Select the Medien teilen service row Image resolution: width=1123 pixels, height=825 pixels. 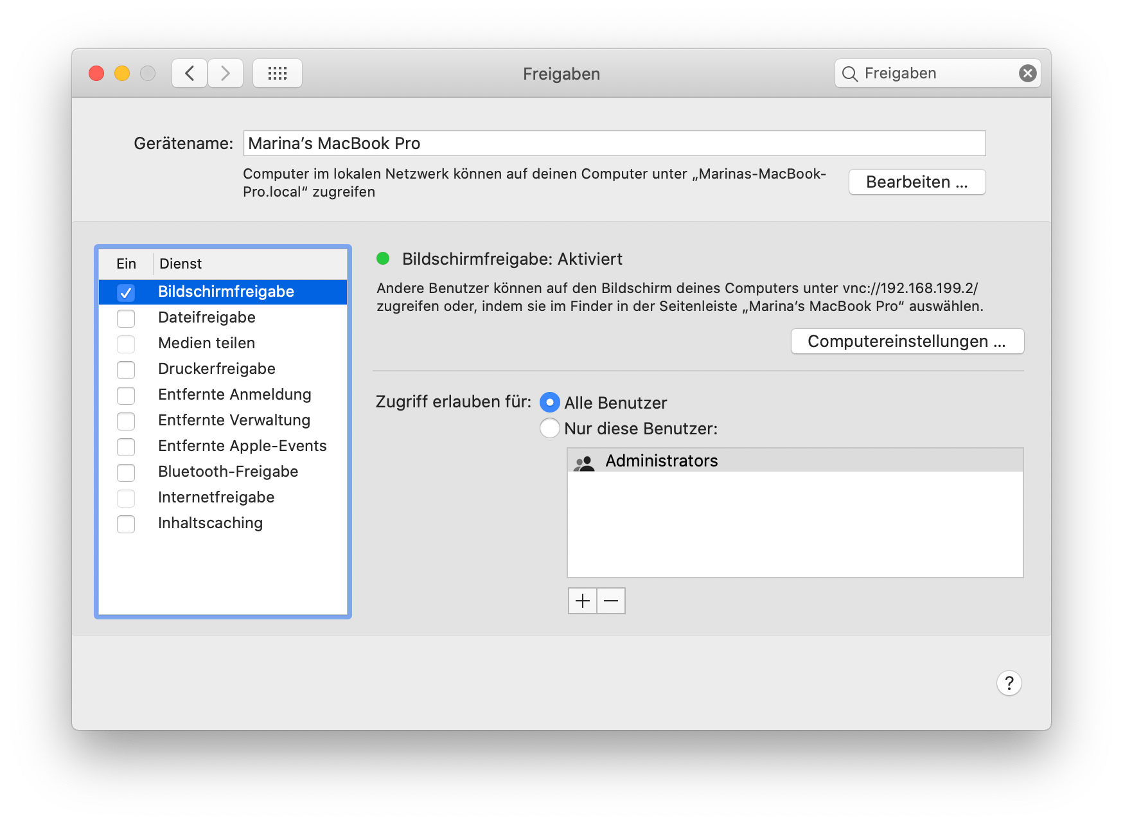(x=223, y=343)
